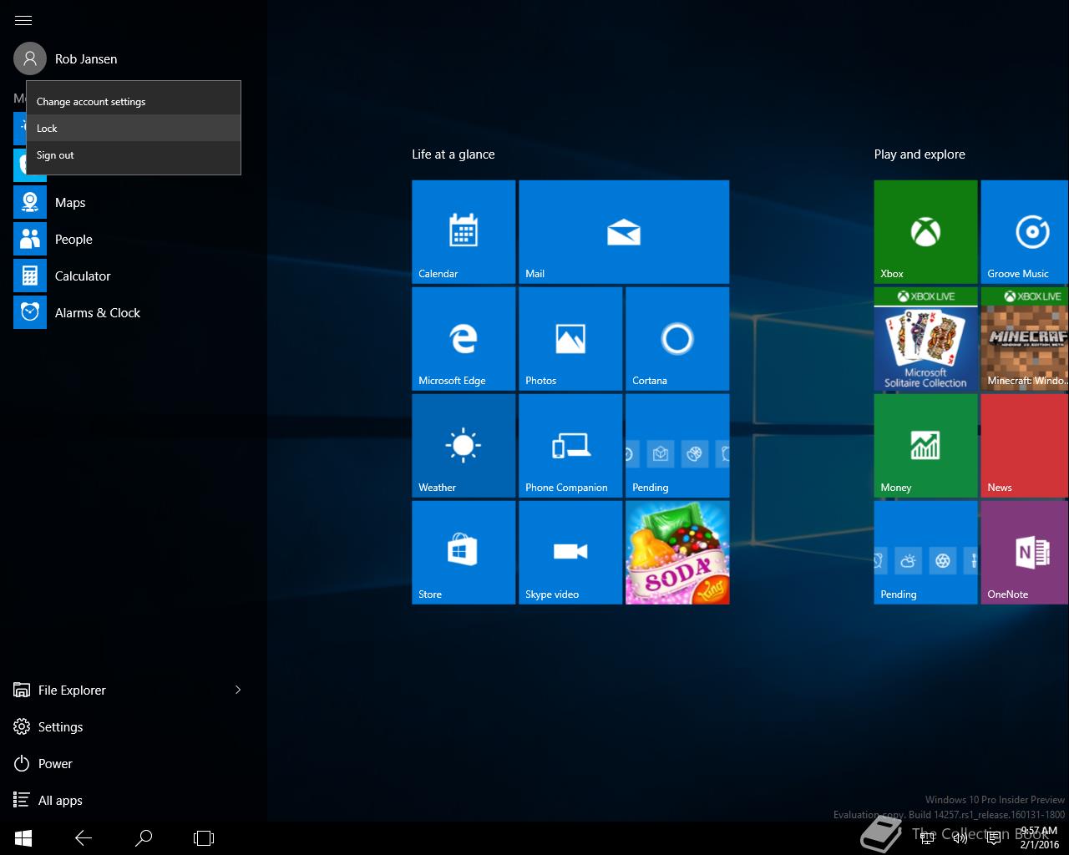The width and height of the screenshot is (1069, 855).
Task: Click Pending tile under Life at a glance
Action: pyautogui.click(x=677, y=446)
